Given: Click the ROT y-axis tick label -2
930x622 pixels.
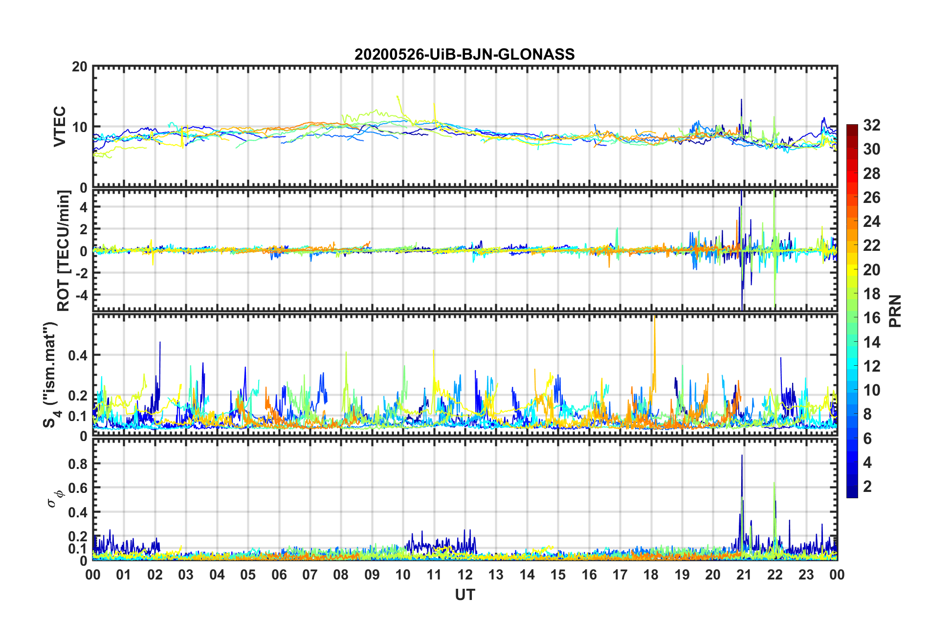Looking at the screenshot, I should (82, 273).
